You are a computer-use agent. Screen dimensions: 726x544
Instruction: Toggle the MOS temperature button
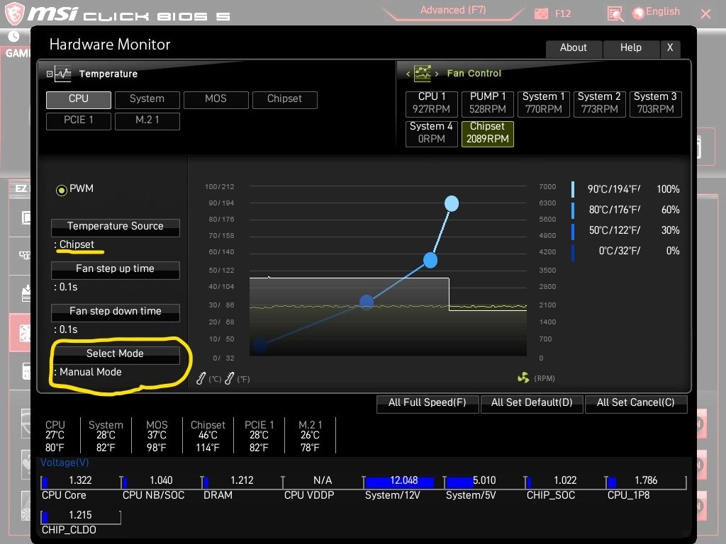tap(216, 100)
